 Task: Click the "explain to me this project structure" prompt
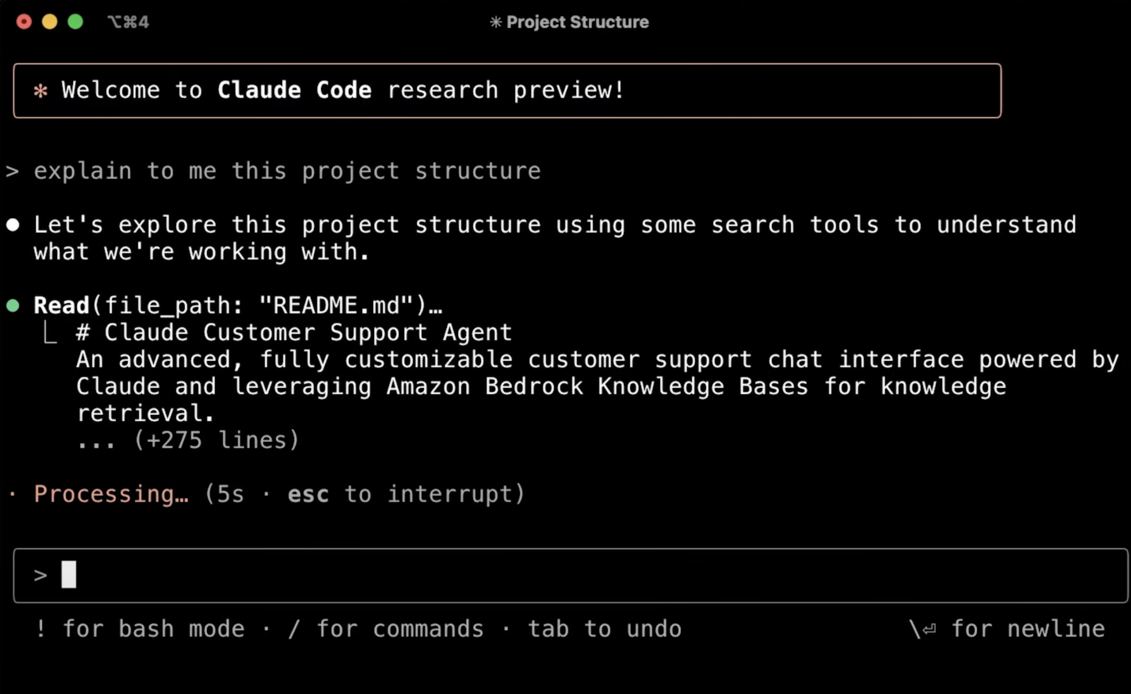pyautogui.click(x=287, y=171)
